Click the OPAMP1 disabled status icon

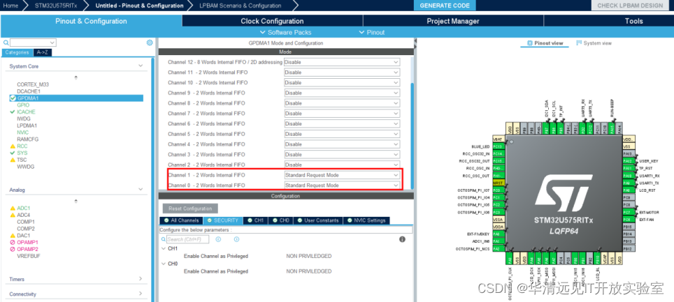[x=13, y=243]
